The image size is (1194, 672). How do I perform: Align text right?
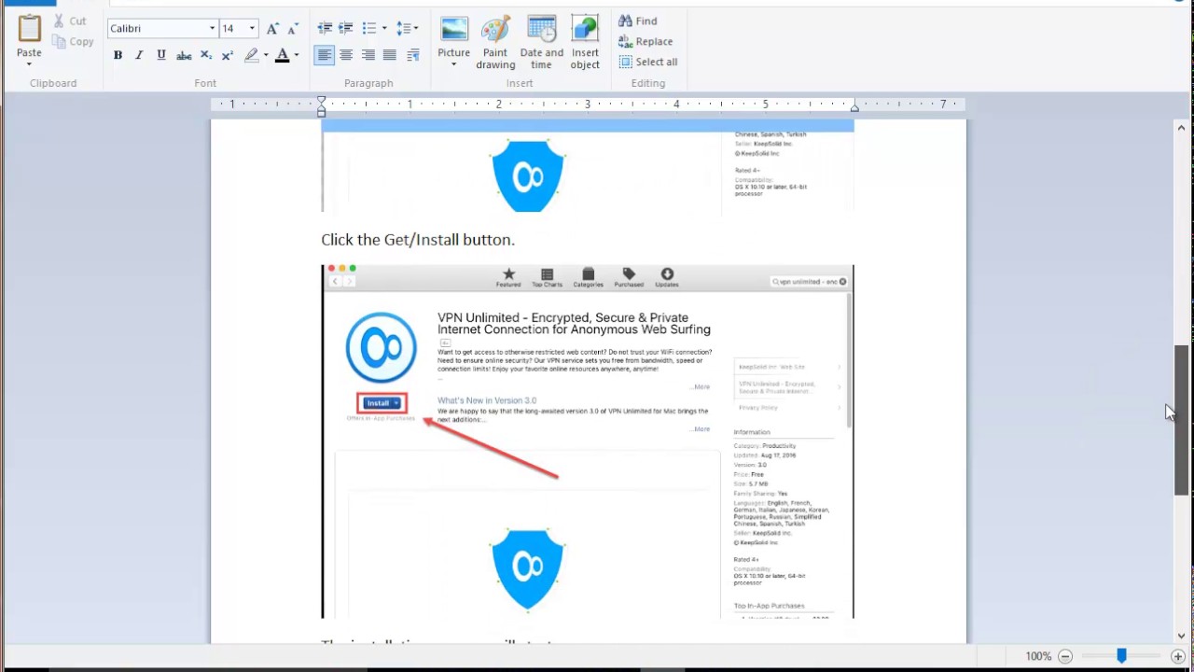(368, 56)
